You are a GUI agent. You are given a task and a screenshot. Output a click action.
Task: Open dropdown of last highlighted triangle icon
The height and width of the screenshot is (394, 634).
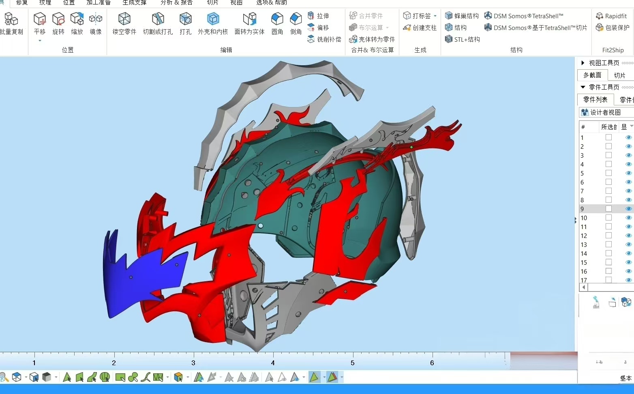(x=342, y=377)
